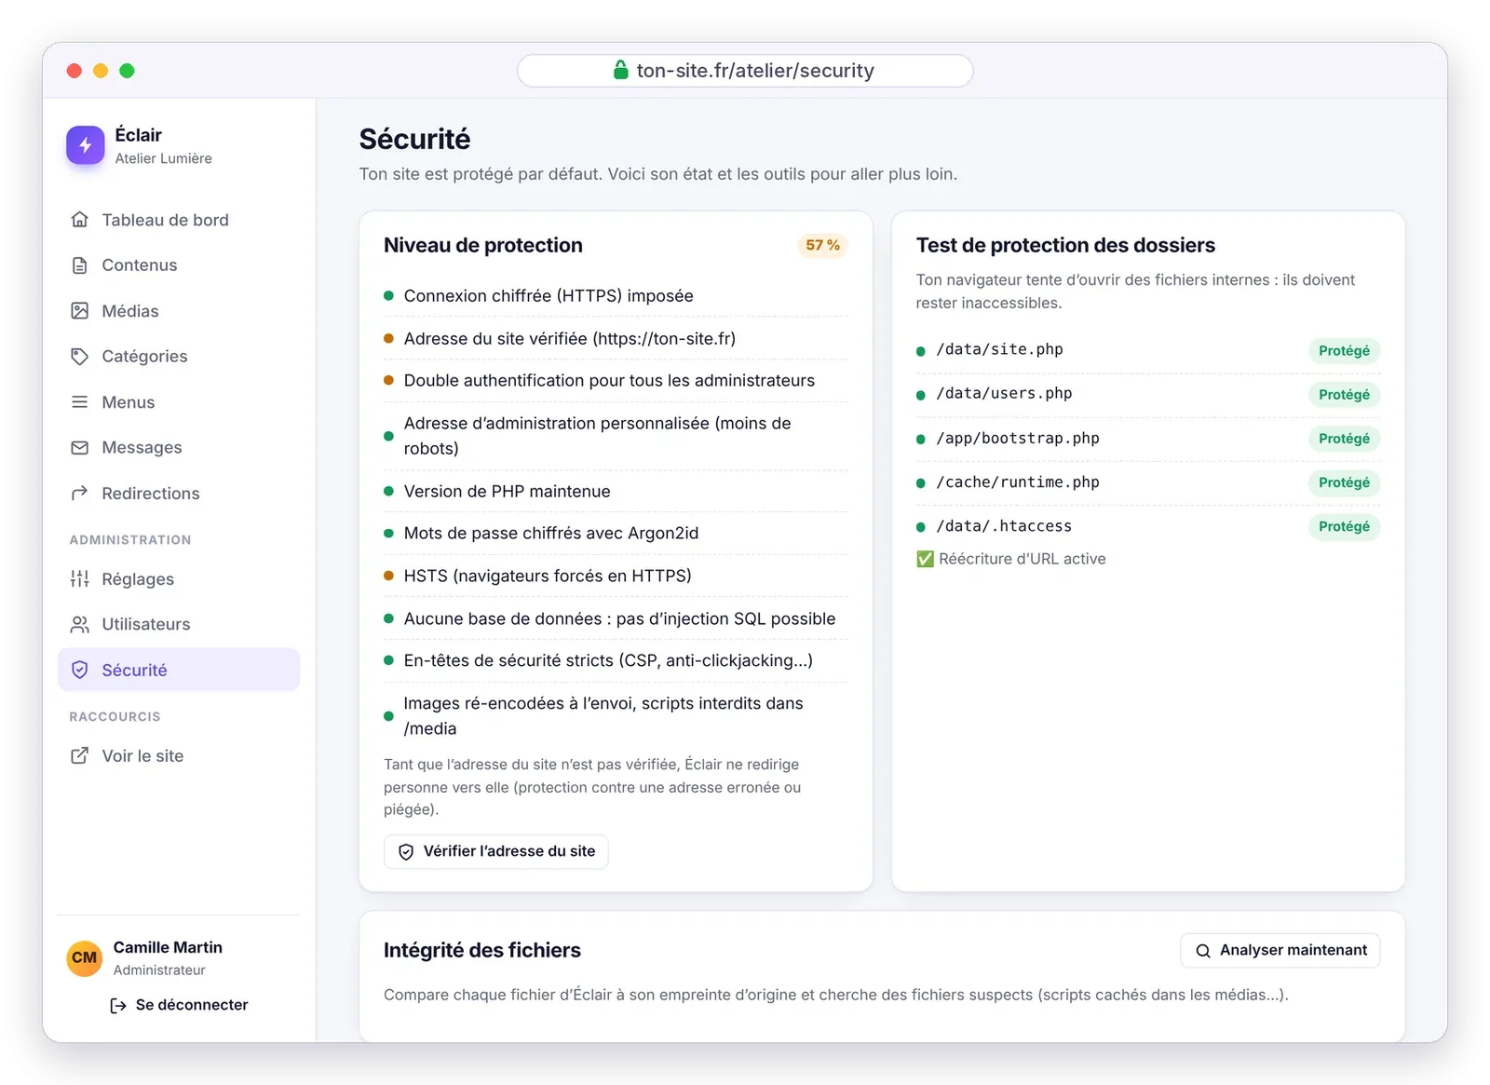
Task: Select the active Sécurité menu item
Action: click(x=179, y=670)
